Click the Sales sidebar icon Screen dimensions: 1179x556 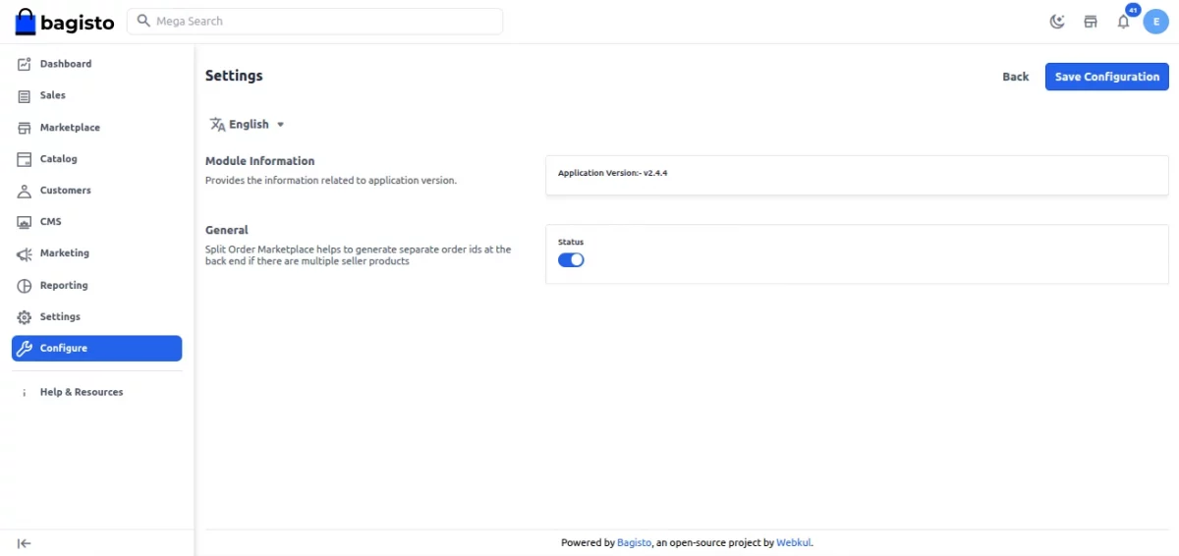pyautogui.click(x=25, y=96)
